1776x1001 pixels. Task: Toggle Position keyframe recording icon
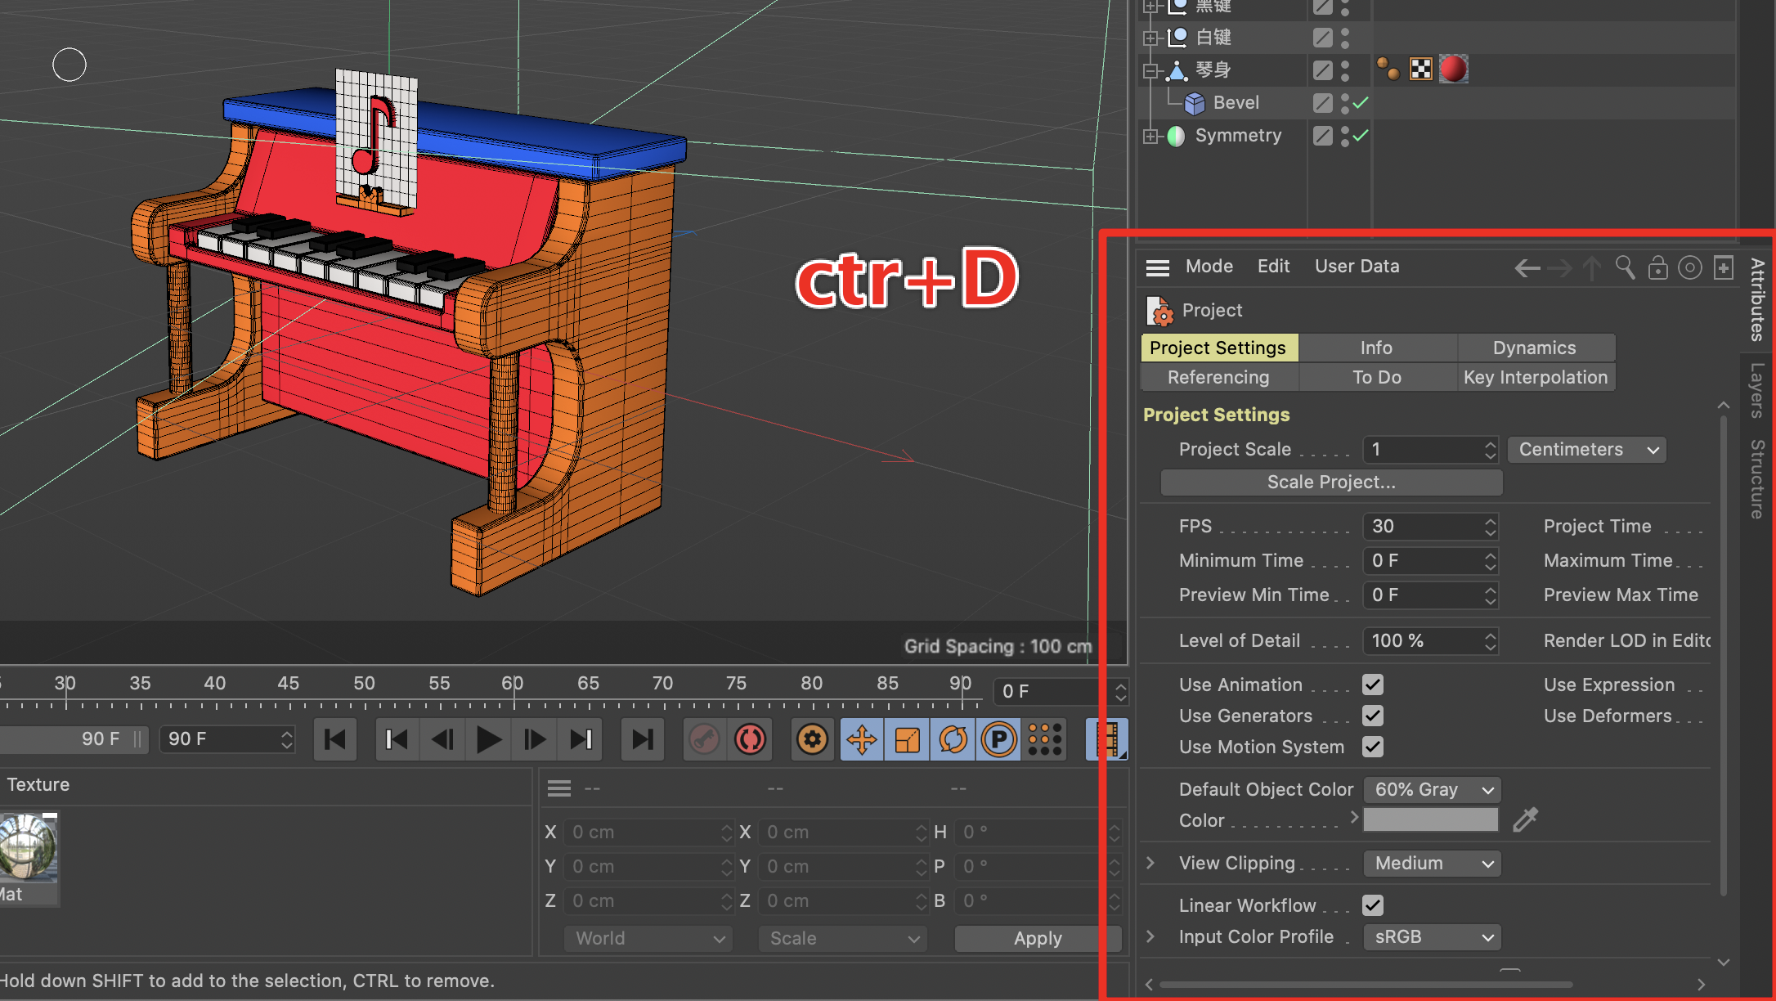[862, 739]
